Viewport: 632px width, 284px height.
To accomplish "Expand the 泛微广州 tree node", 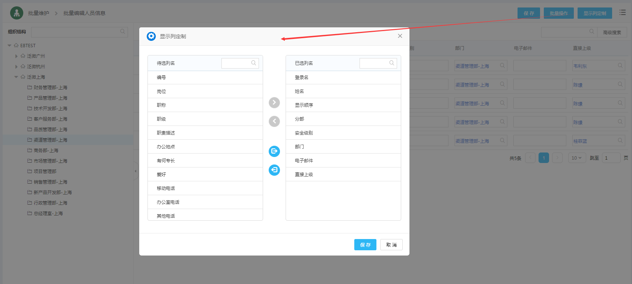I will [x=16, y=56].
